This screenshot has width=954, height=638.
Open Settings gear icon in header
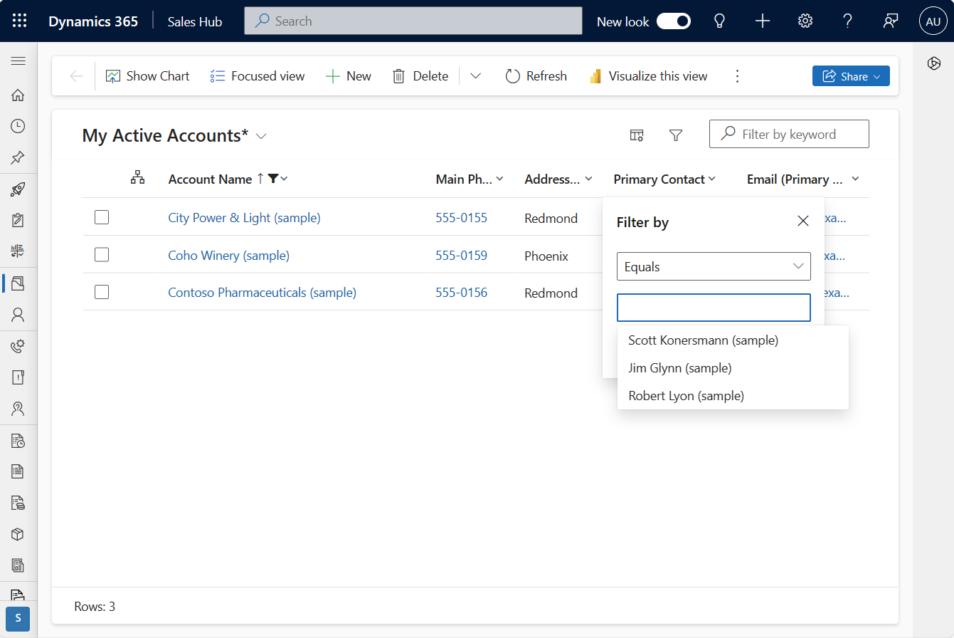coord(805,21)
